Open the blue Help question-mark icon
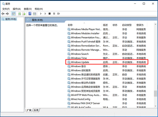Screen dimensions: 158x117 point(30,14)
